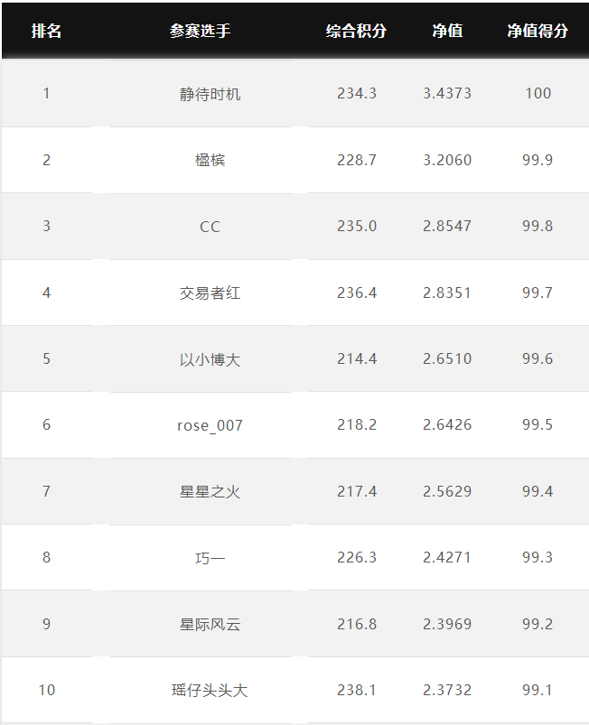This screenshot has width=589, height=725.
Task: Select contestant 楹槟
Action: 210,160
